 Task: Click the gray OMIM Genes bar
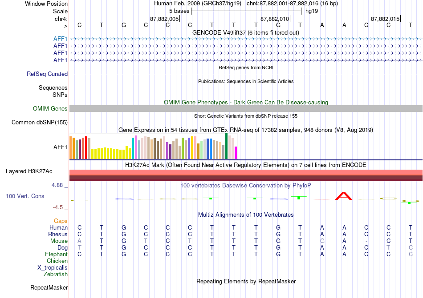click(246, 109)
